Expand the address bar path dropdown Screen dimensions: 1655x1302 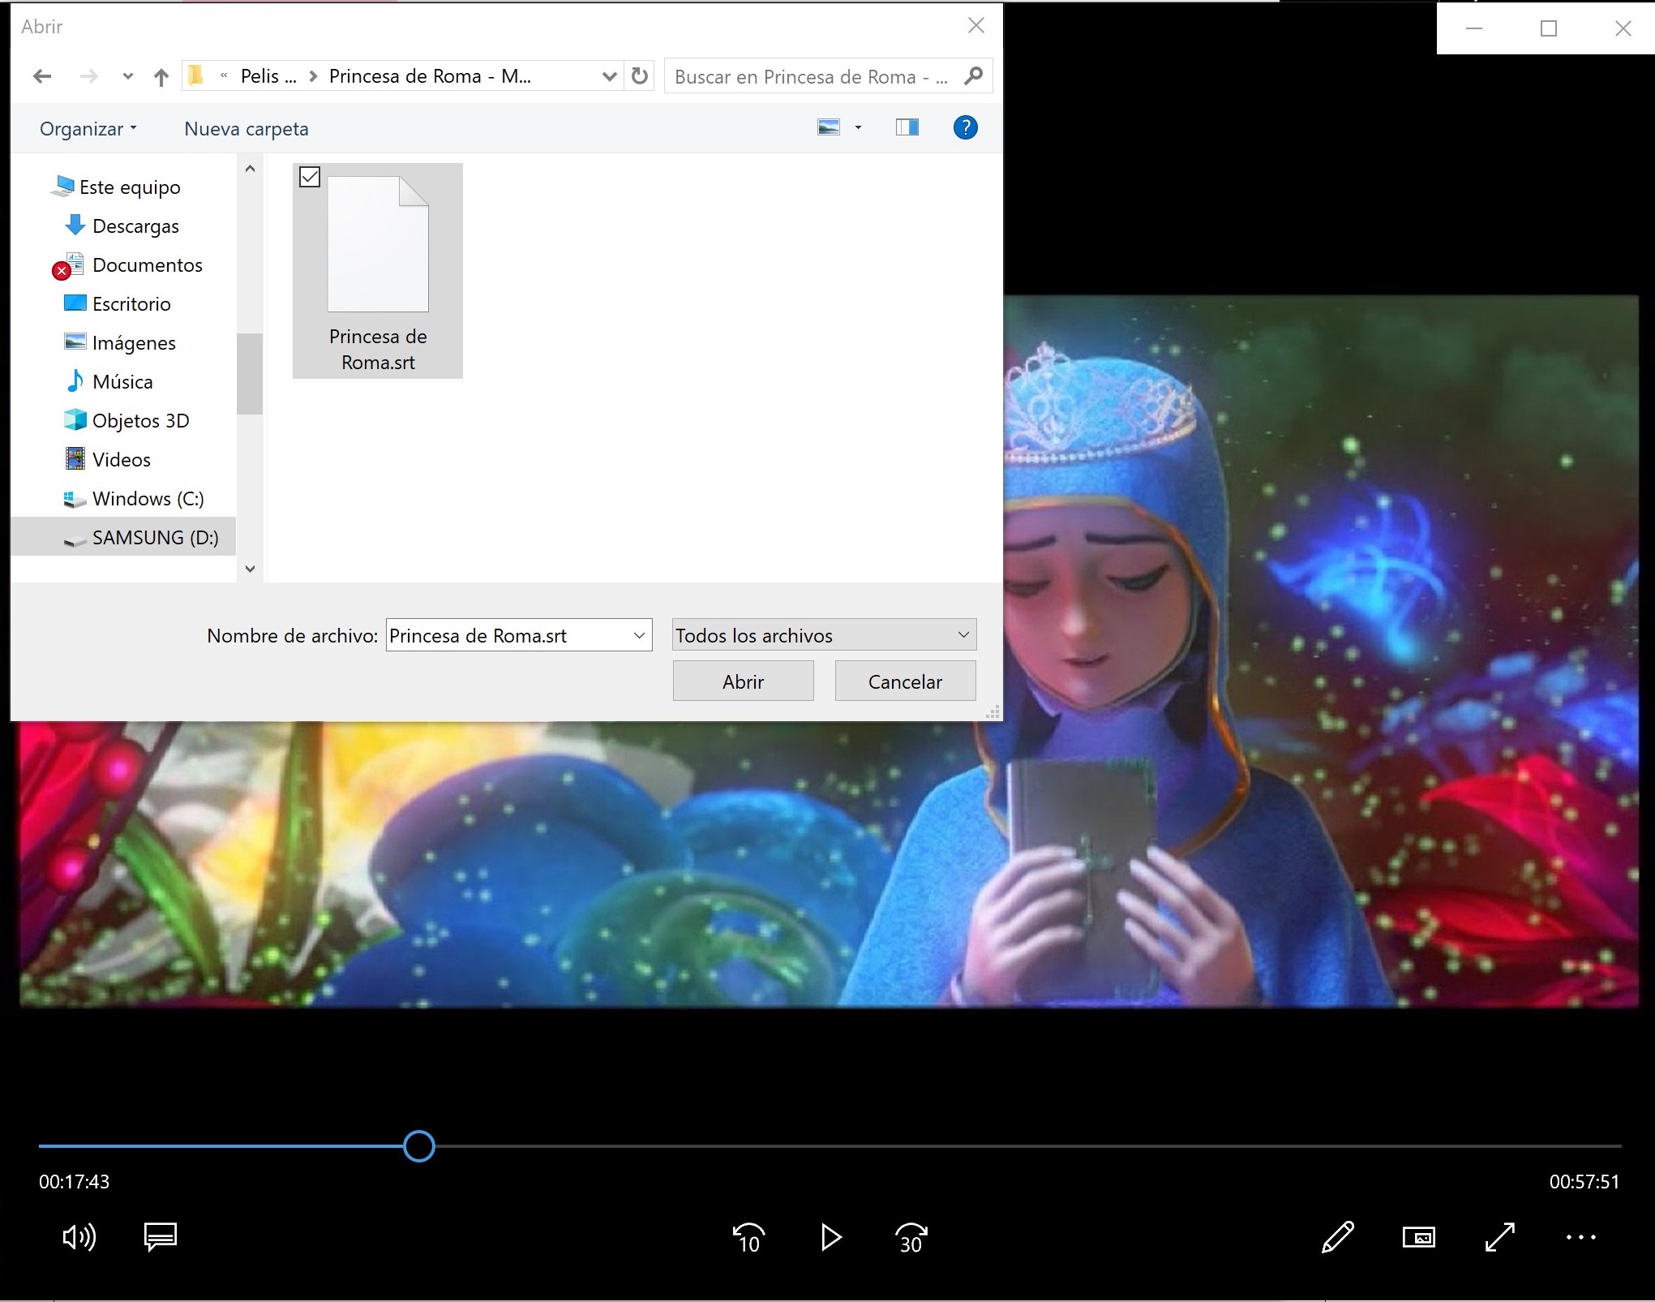(609, 76)
